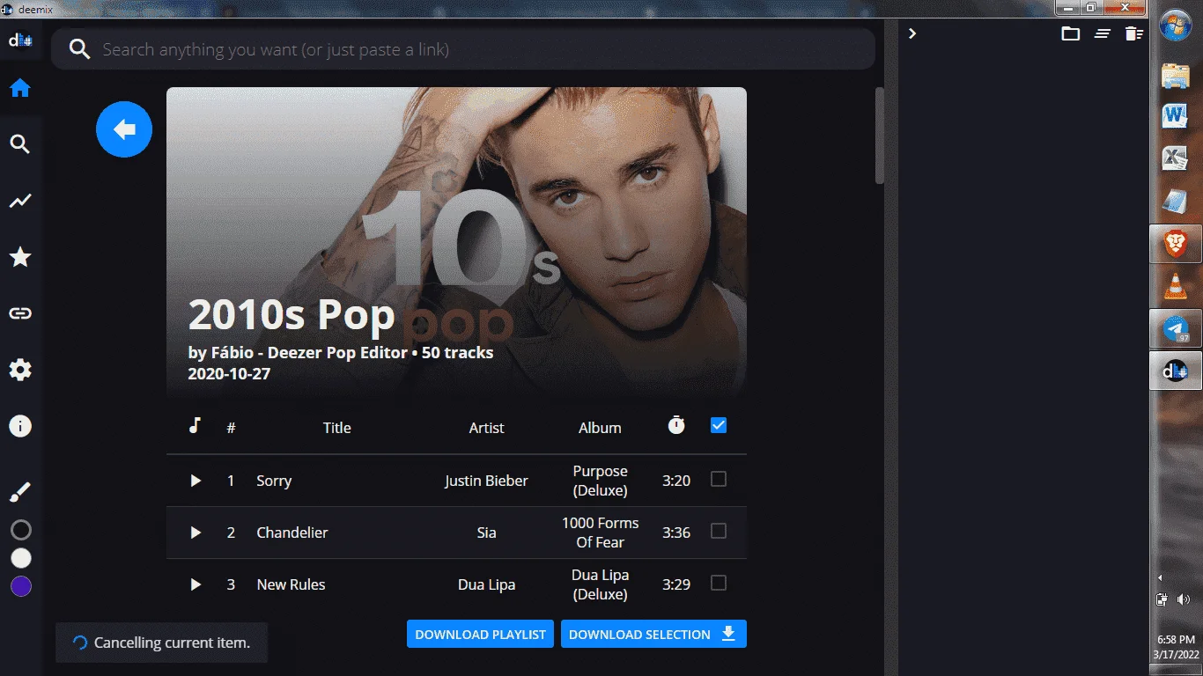Open album 1000 Forms Of Fear

pos(600,533)
